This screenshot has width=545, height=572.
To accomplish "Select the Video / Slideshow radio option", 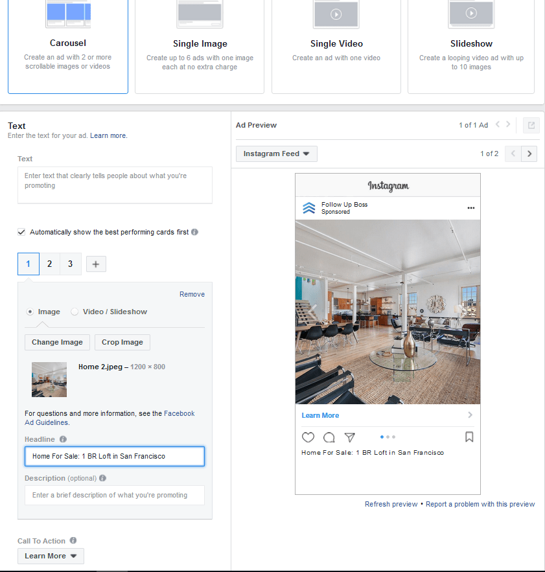I will pyautogui.click(x=75, y=312).
